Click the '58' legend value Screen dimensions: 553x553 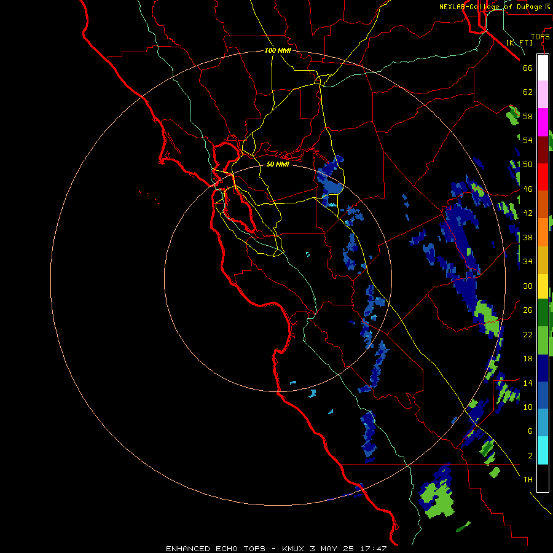click(x=528, y=116)
